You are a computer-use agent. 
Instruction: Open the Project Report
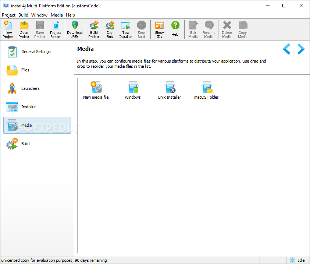(56, 29)
